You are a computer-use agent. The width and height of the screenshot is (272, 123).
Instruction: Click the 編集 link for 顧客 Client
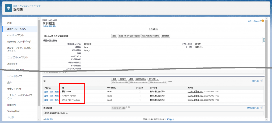pyautogui.click(x=46, y=92)
